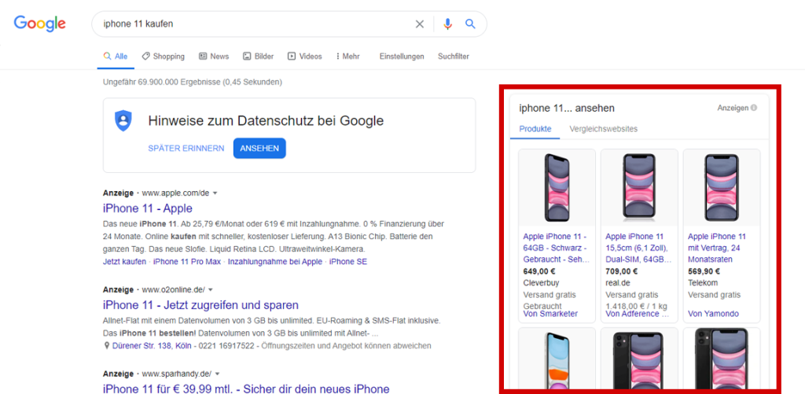Click the blue ANSEHEN button
The width and height of the screenshot is (805, 394).
pyautogui.click(x=259, y=149)
